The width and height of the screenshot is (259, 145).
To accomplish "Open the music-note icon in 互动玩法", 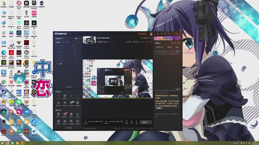I will tap(78, 103).
